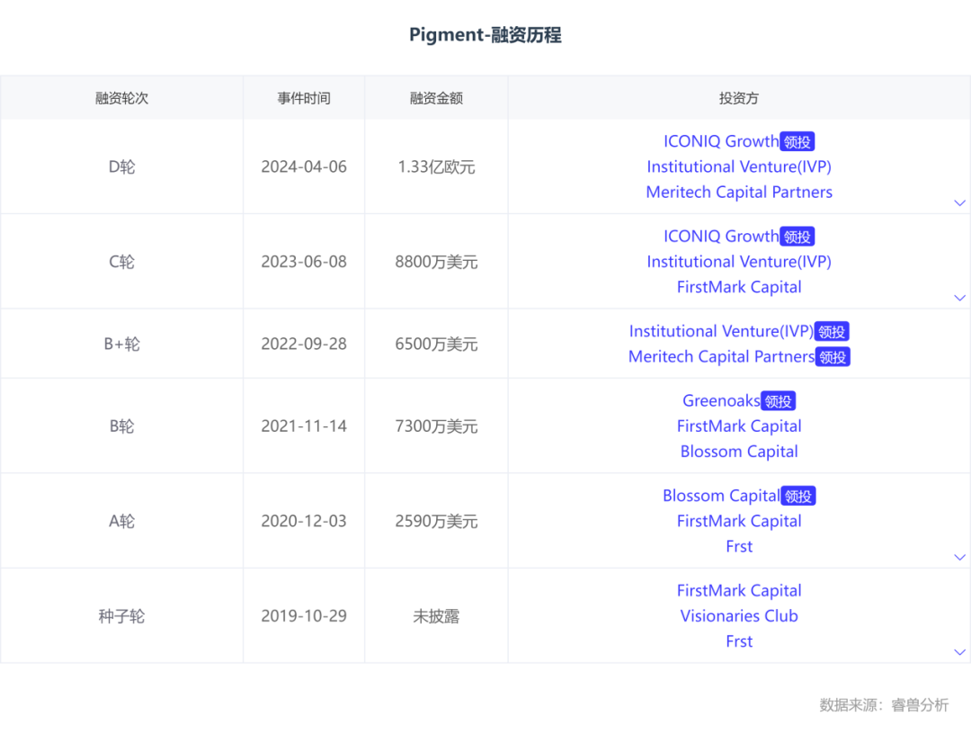Click date 2024-04-06
The height and width of the screenshot is (744, 971).
point(304,166)
